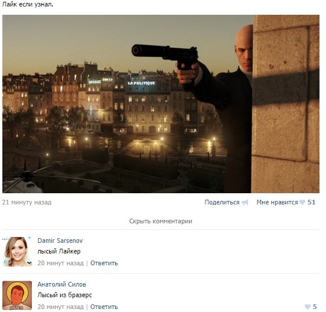Like the post via Мне нравится
The width and height of the screenshot is (326, 312).
(x=277, y=202)
